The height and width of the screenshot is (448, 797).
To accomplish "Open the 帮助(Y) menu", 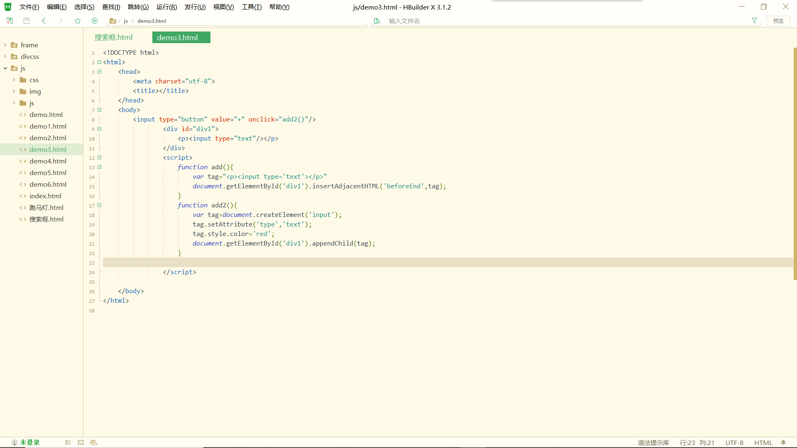I will tap(279, 7).
